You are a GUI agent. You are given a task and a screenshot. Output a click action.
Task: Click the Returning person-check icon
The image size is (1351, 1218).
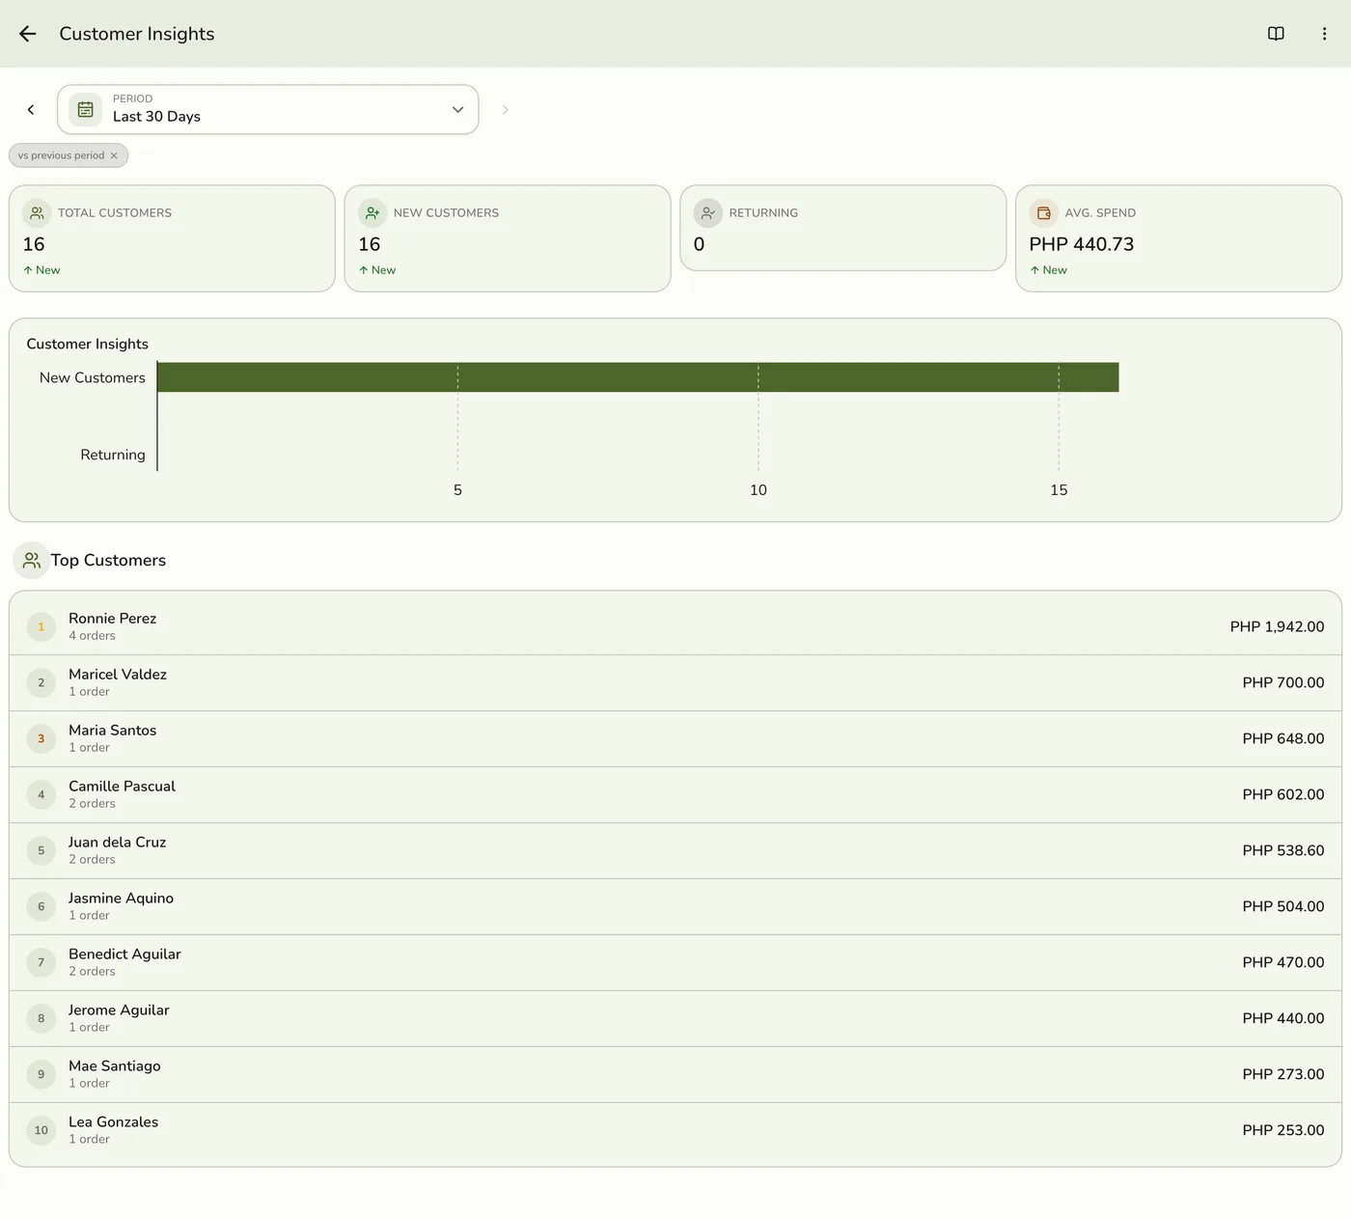point(708,212)
